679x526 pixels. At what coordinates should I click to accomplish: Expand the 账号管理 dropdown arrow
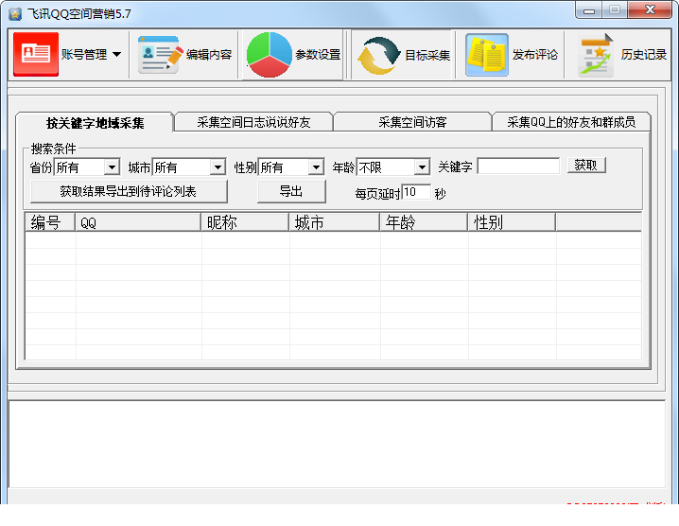[x=117, y=55]
